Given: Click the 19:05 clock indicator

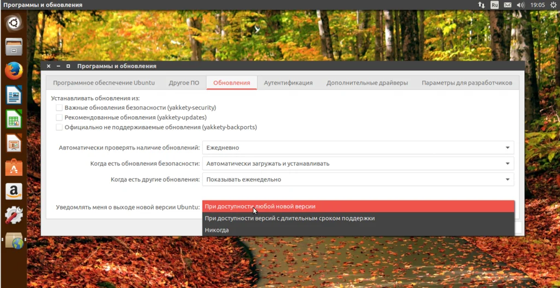Looking at the screenshot, I should pos(538,5).
